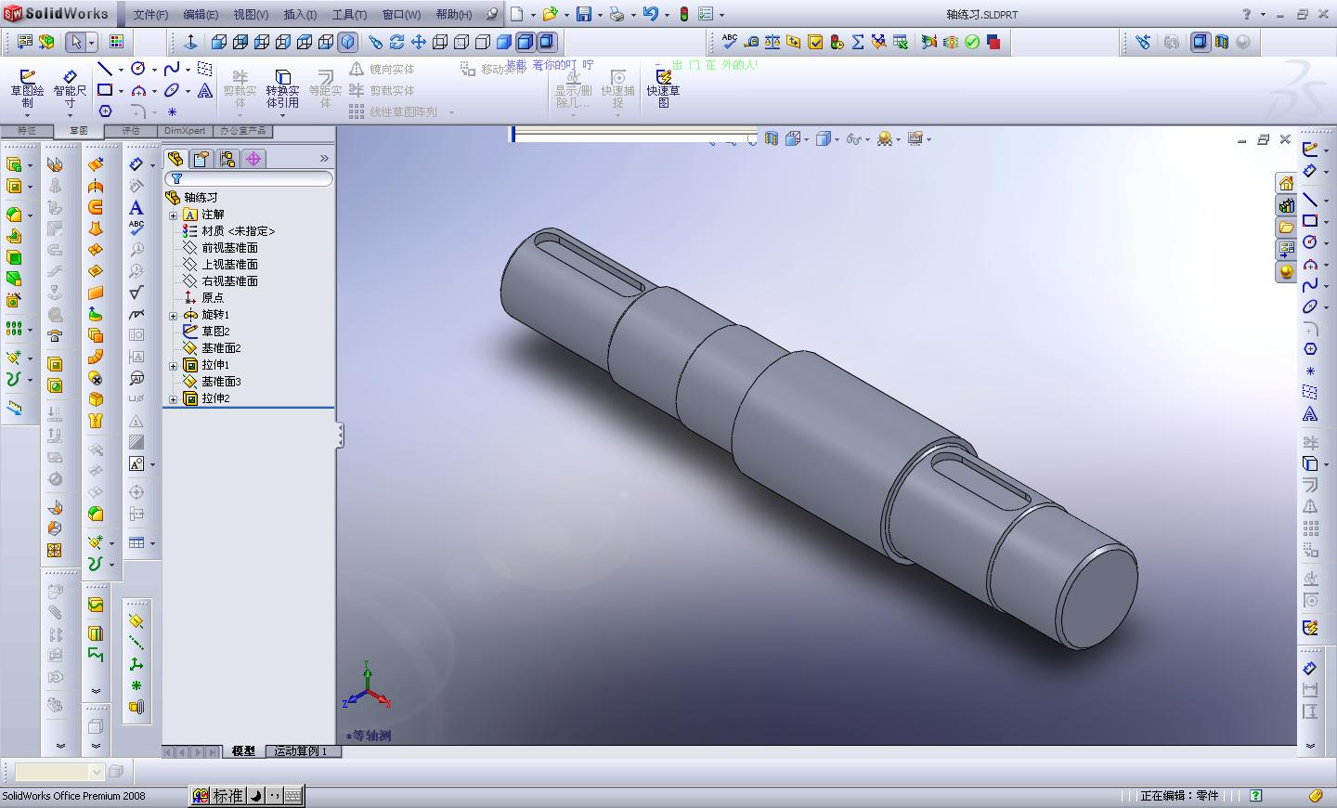
Task: Click the filter funnel icon in feature tree
Action: [176, 178]
